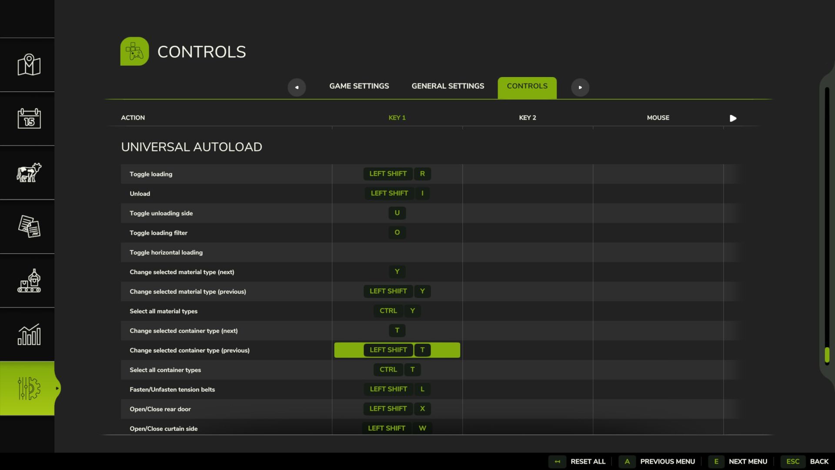Viewport: 835px width, 470px height.
Task: Click RESET ALL button
Action: pos(588,461)
